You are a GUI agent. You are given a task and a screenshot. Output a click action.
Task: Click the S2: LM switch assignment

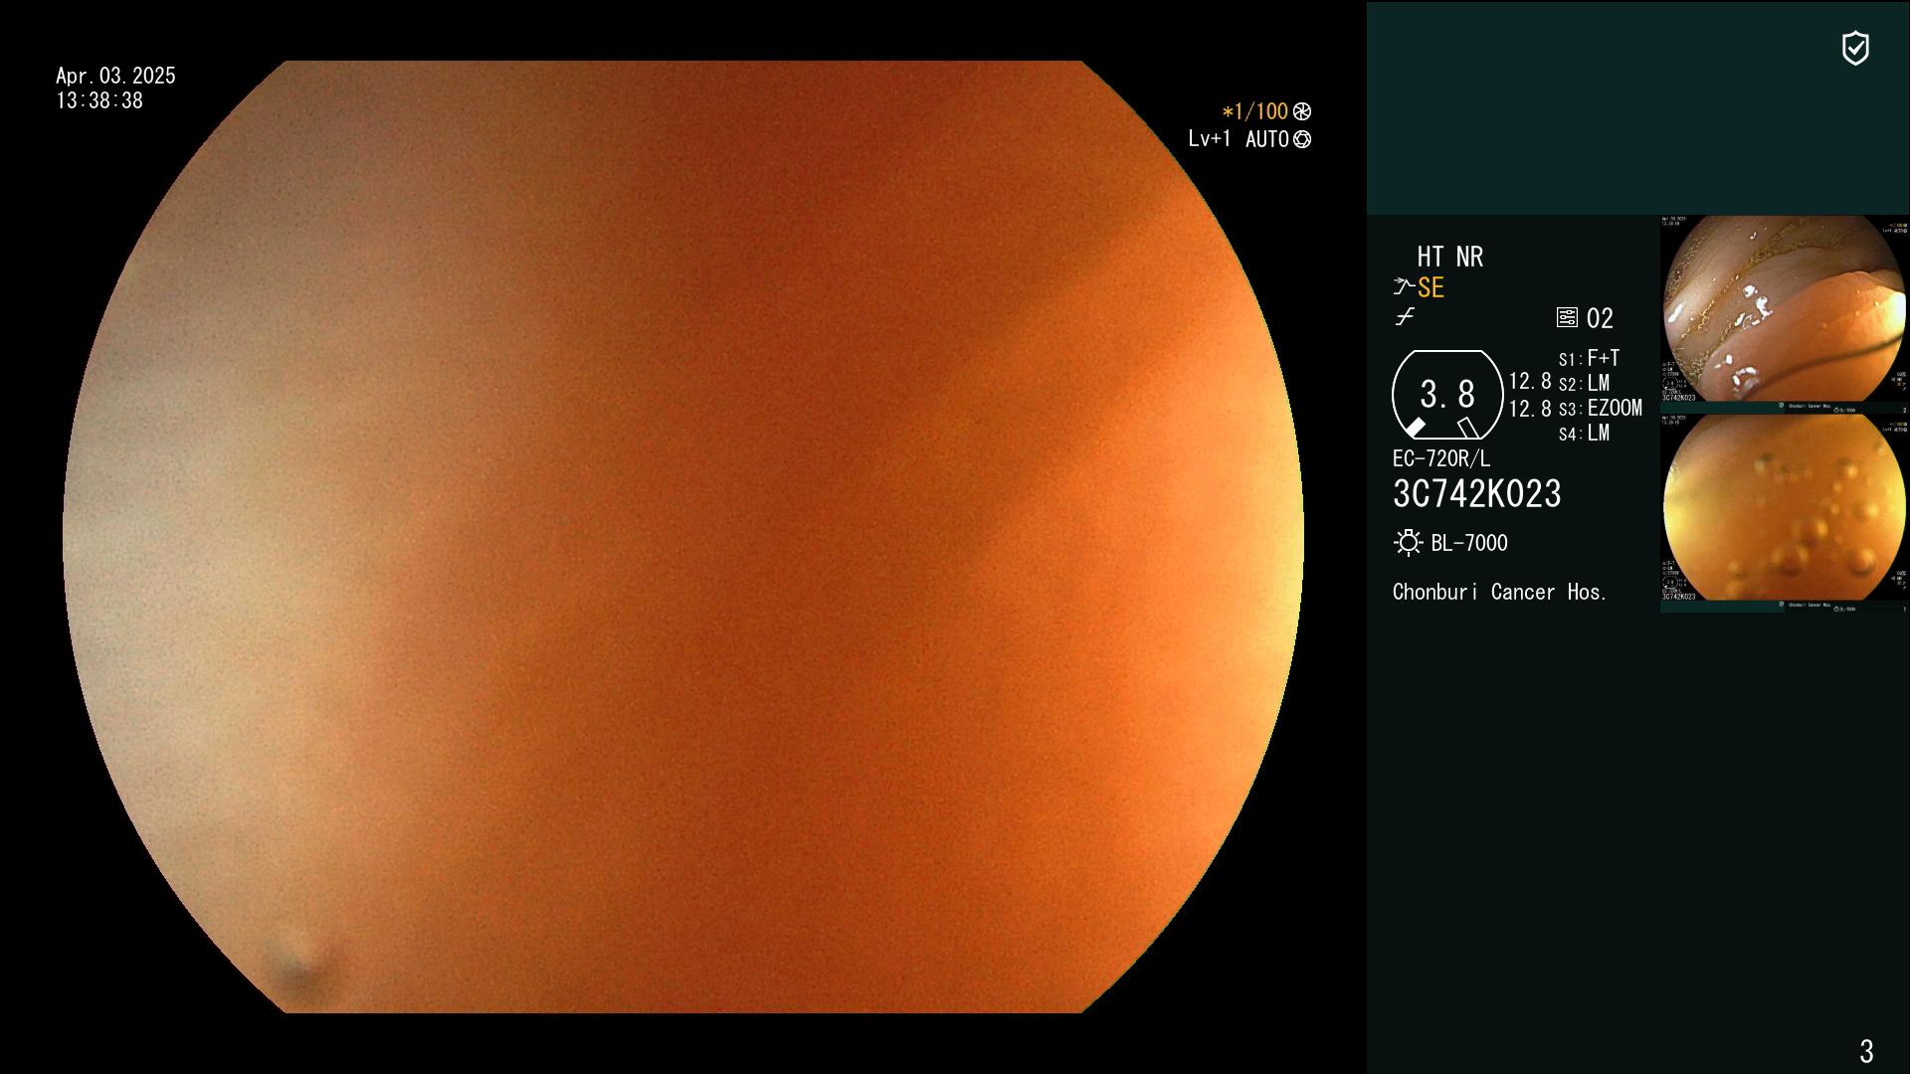[x=1584, y=383]
